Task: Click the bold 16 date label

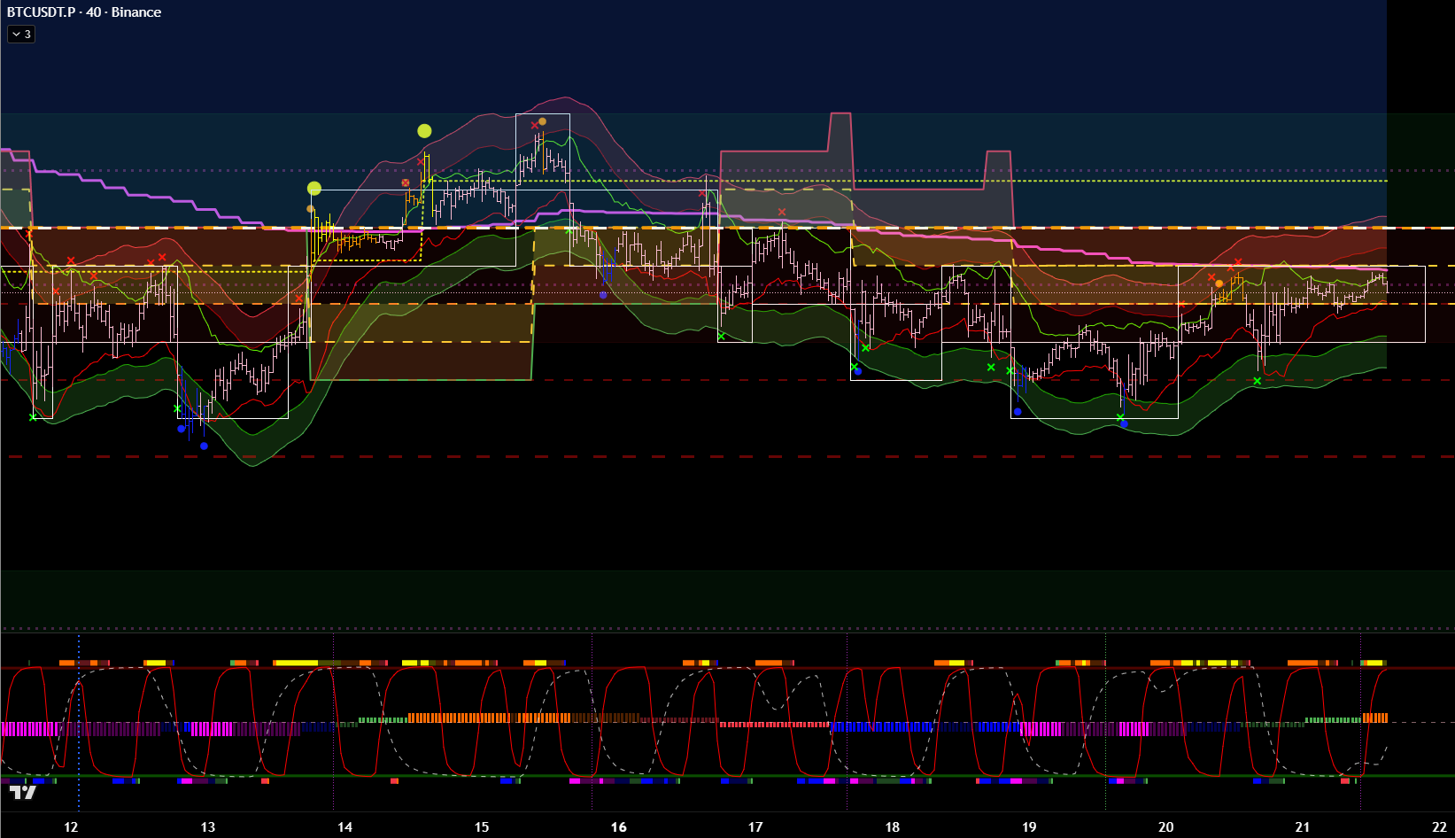Action: coord(618,827)
